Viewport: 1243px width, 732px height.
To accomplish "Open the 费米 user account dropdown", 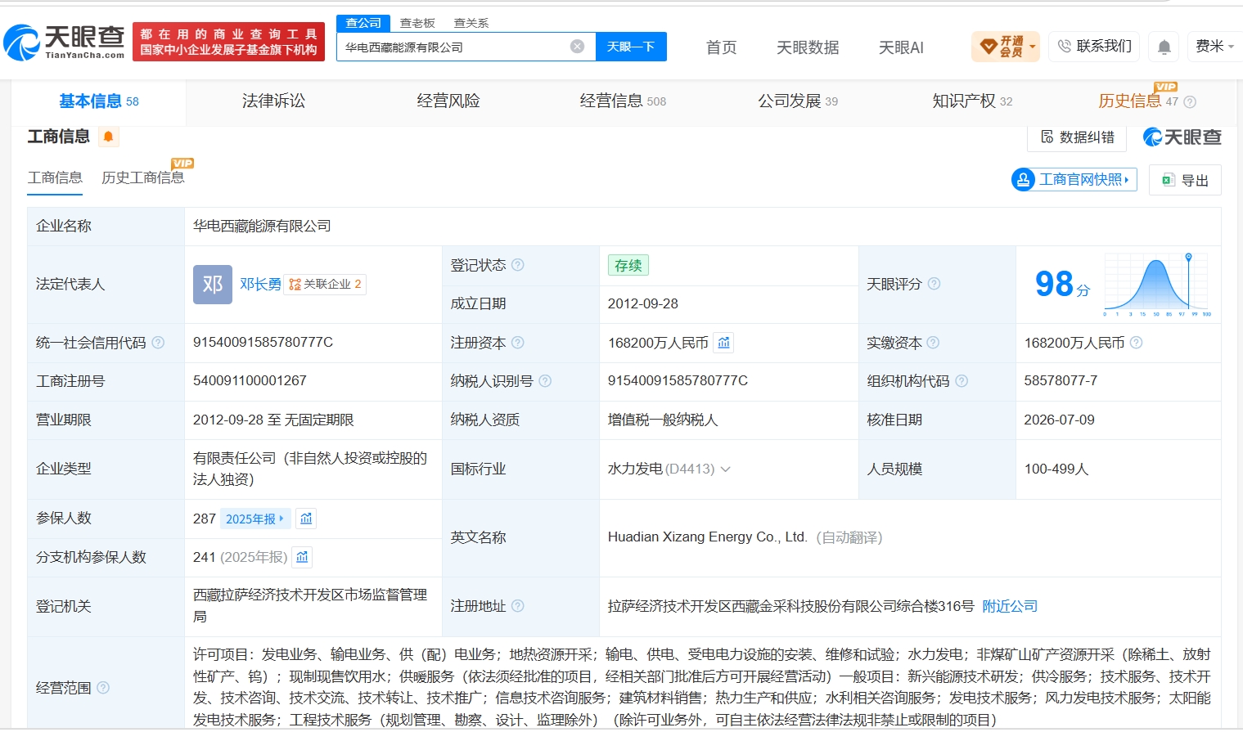I will 1214,47.
